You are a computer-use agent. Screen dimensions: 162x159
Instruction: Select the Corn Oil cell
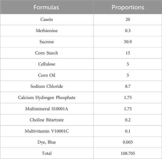pyautogui.click(x=46, y=75)
